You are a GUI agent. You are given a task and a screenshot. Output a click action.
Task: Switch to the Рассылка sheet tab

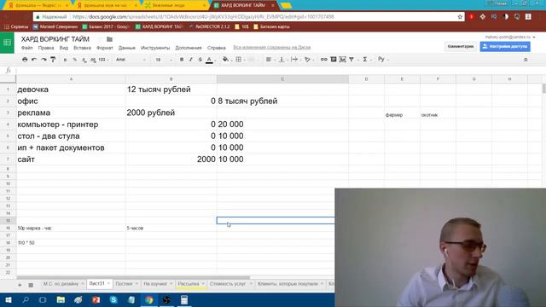[x=189, y=284]
